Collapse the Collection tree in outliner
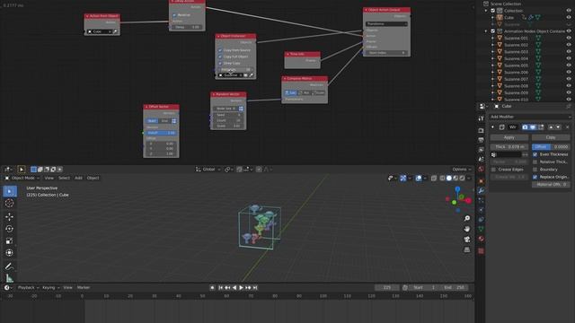This screenshot has height=323, width=575. (x=486, y=11)
